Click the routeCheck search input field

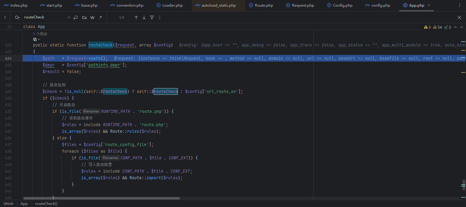pyautogui.click(x=44, y=18)
